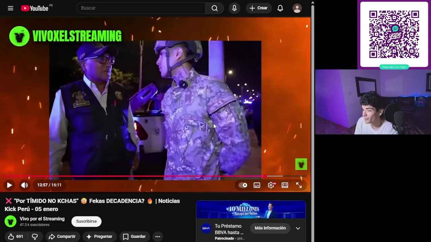Click the 13:57 / 16:11 time display
The width and height of the screenshot is (431, 242).
click(49, 185)
